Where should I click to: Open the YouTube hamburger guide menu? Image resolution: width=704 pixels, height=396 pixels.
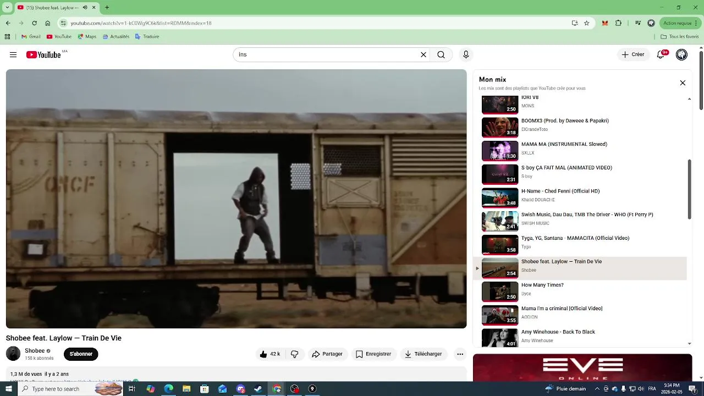[x=13, y=54]
